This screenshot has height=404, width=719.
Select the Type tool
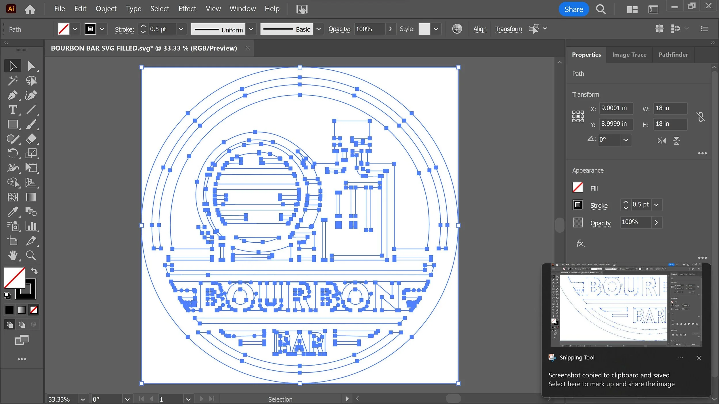tap(13, 110)
